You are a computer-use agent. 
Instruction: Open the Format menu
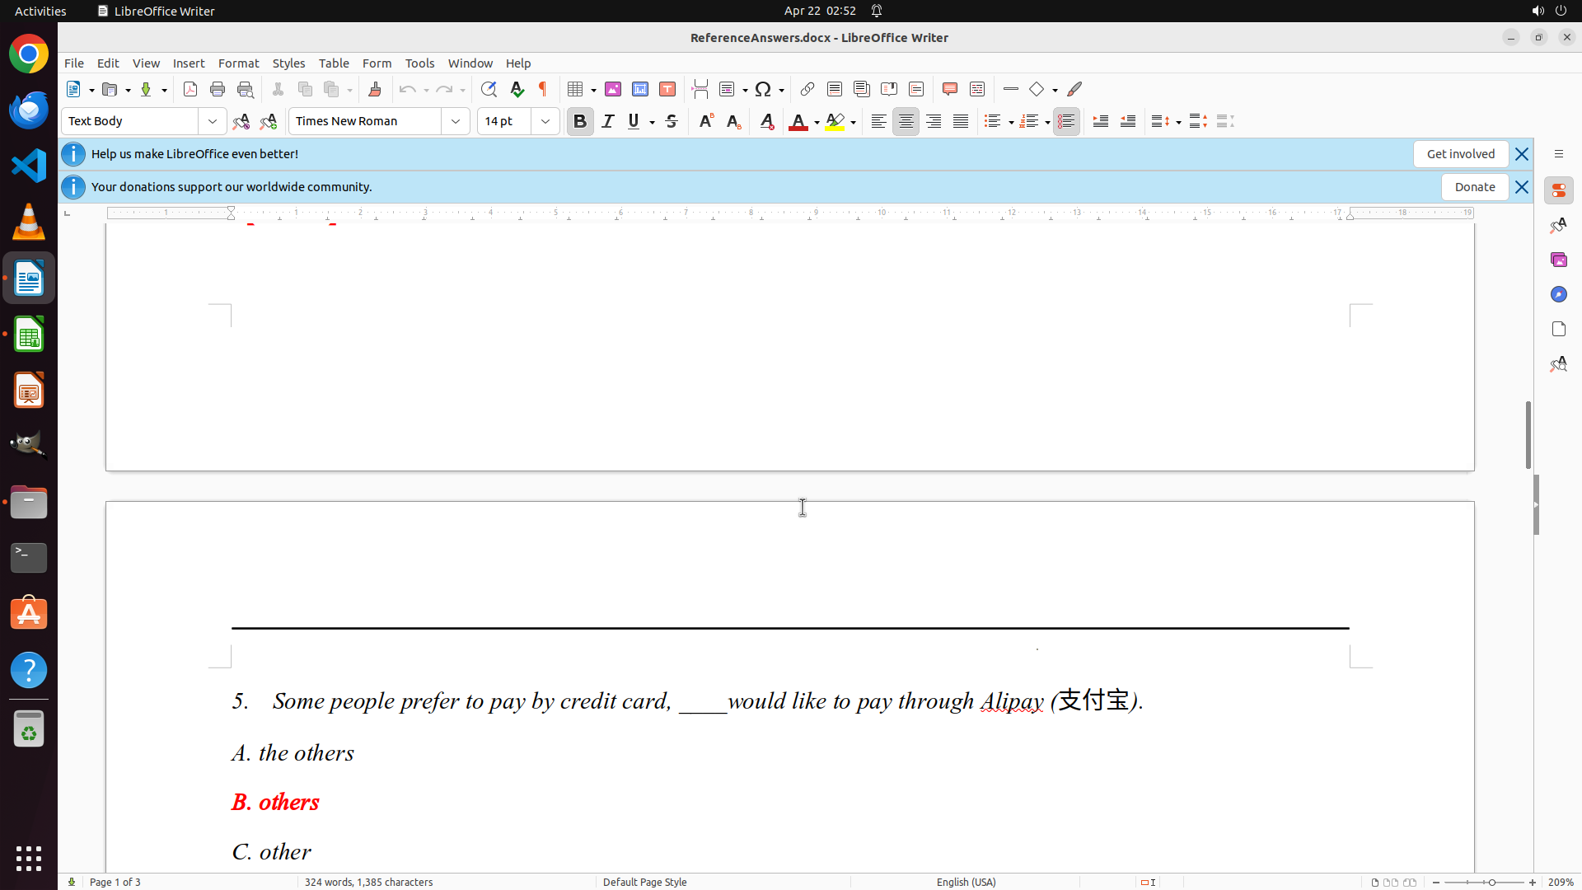point(238,63)
